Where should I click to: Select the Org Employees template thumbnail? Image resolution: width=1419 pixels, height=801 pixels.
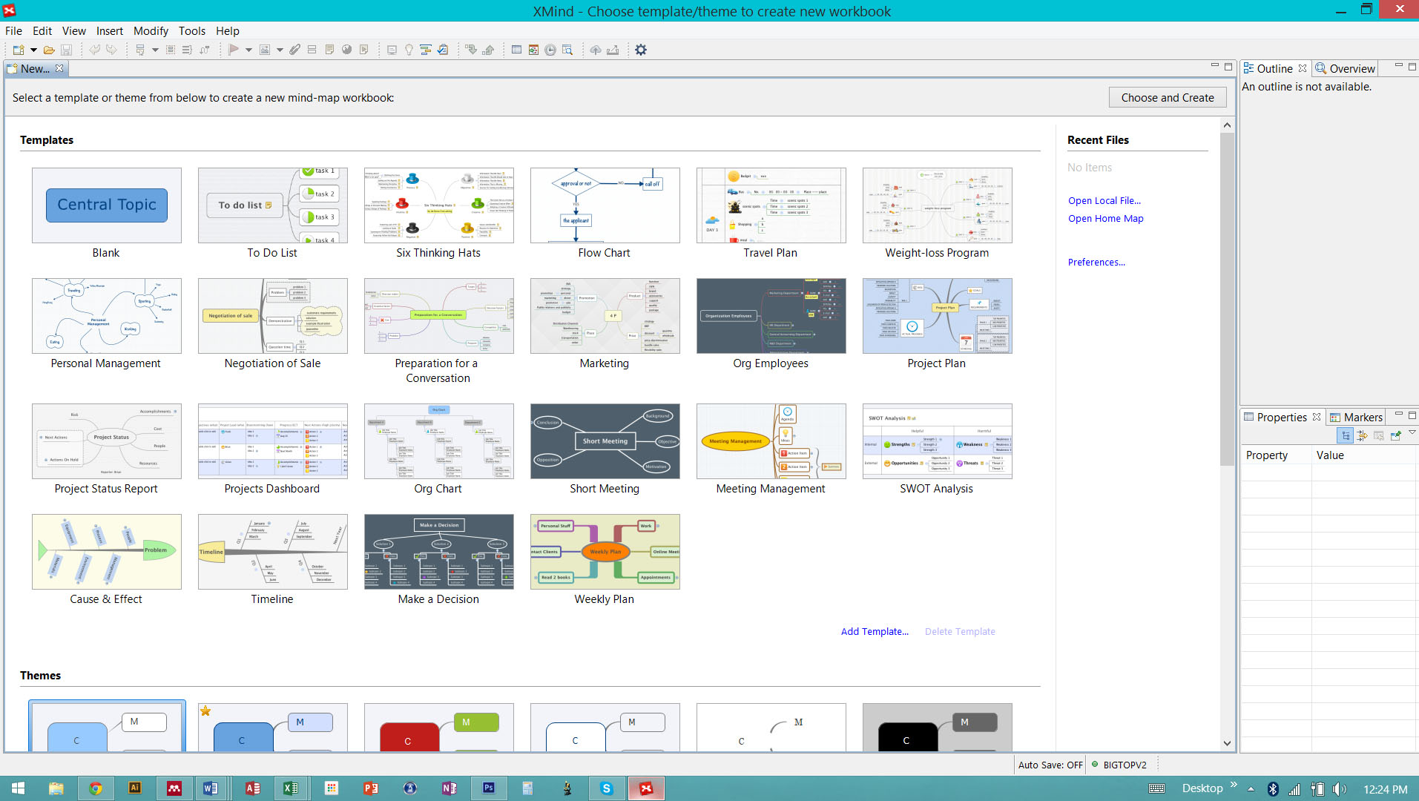click(x=771, y=316)
